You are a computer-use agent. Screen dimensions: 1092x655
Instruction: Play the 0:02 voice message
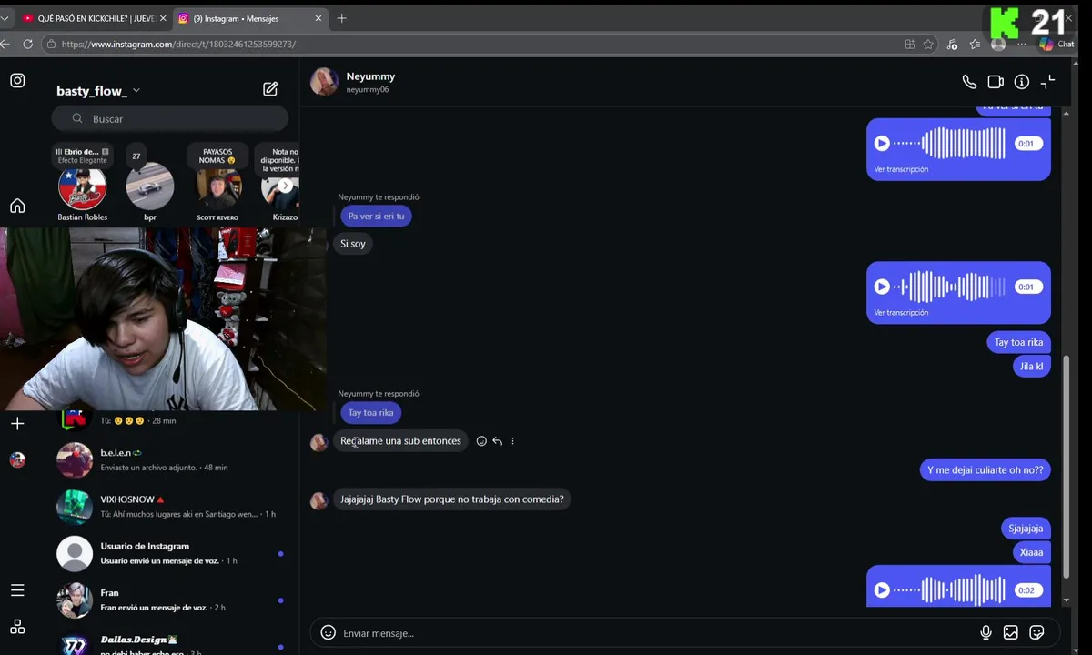click(882, 589)
